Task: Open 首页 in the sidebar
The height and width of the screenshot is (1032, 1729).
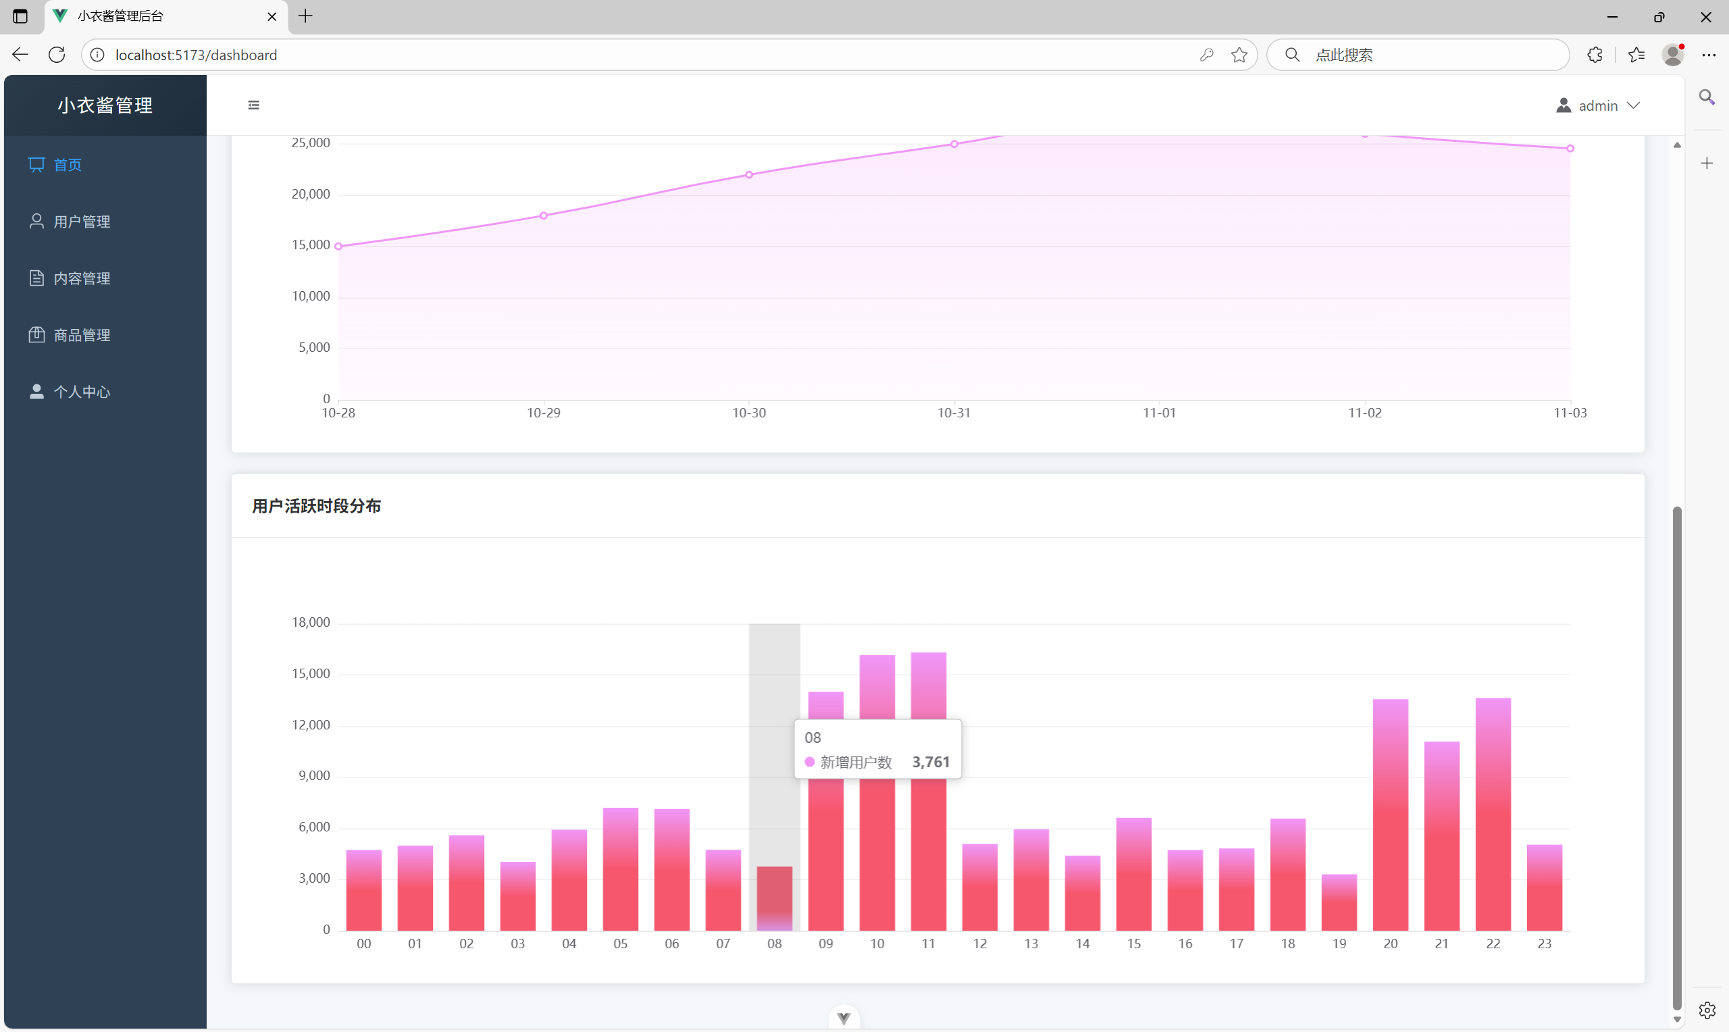Action: (x=68, y=165)
